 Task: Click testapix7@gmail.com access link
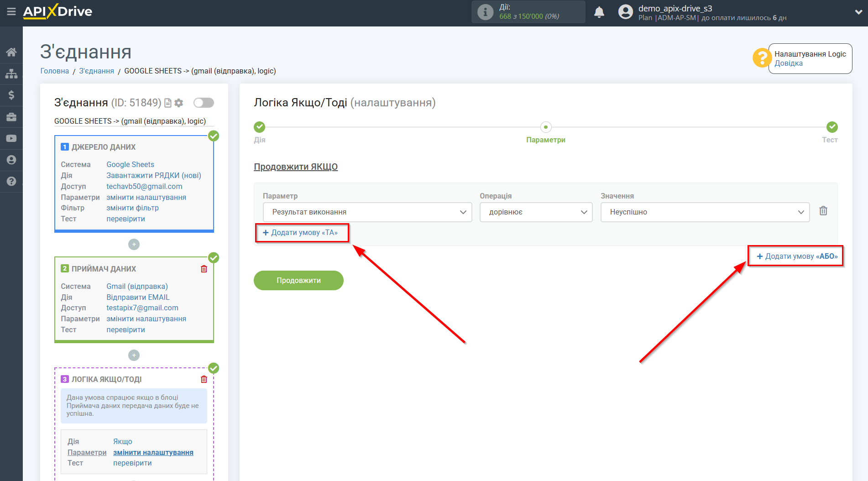pos(142,308)
